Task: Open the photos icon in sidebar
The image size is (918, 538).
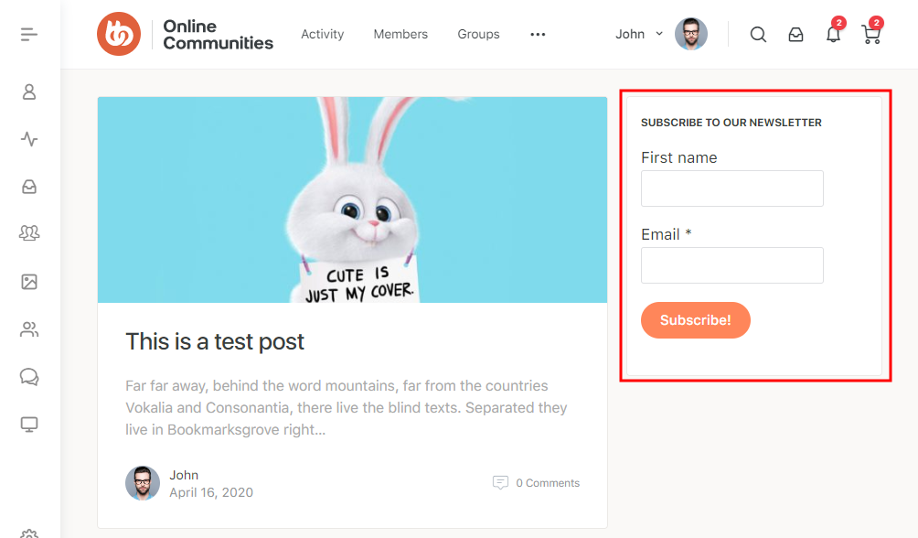Action: [29, 282]
